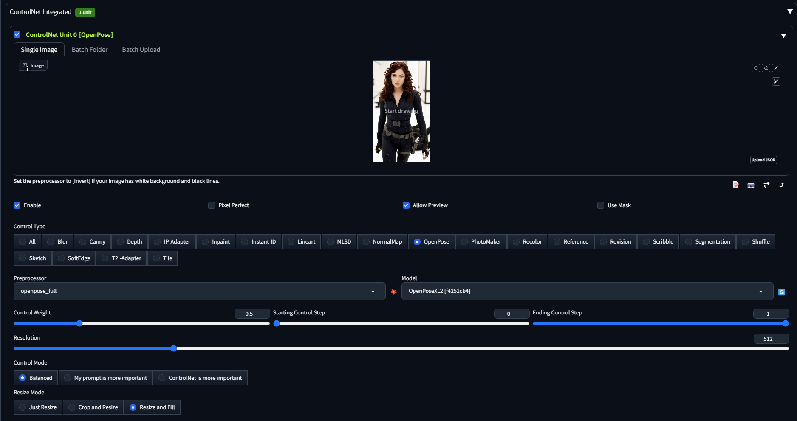Select the eraser icon above the image
This screenshot has height=421, width=797.
tap(766, 67)
